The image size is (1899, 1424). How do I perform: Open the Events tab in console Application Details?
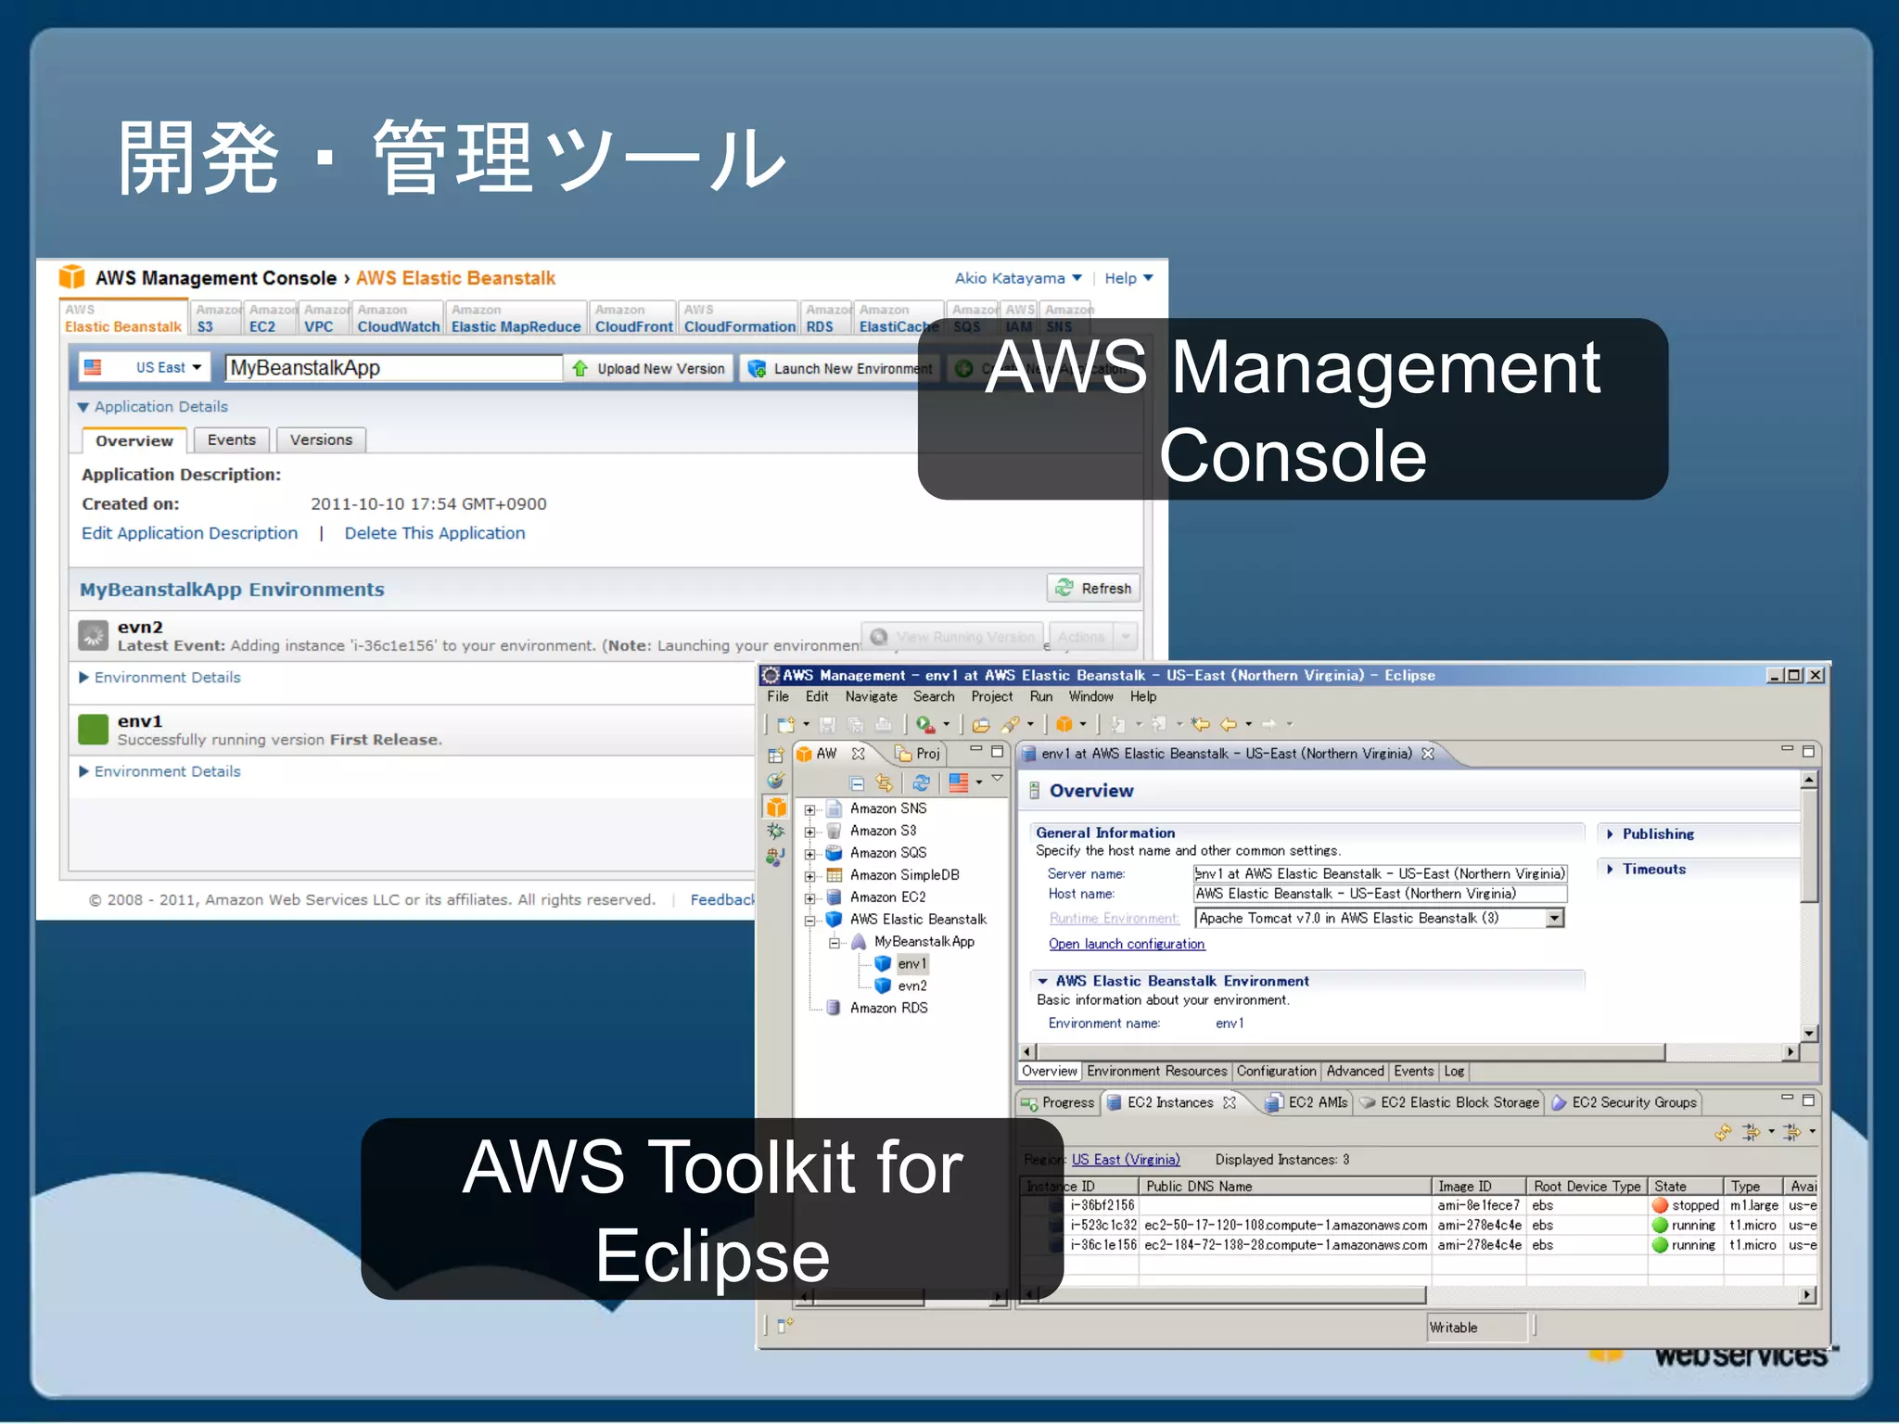(232, 440)
